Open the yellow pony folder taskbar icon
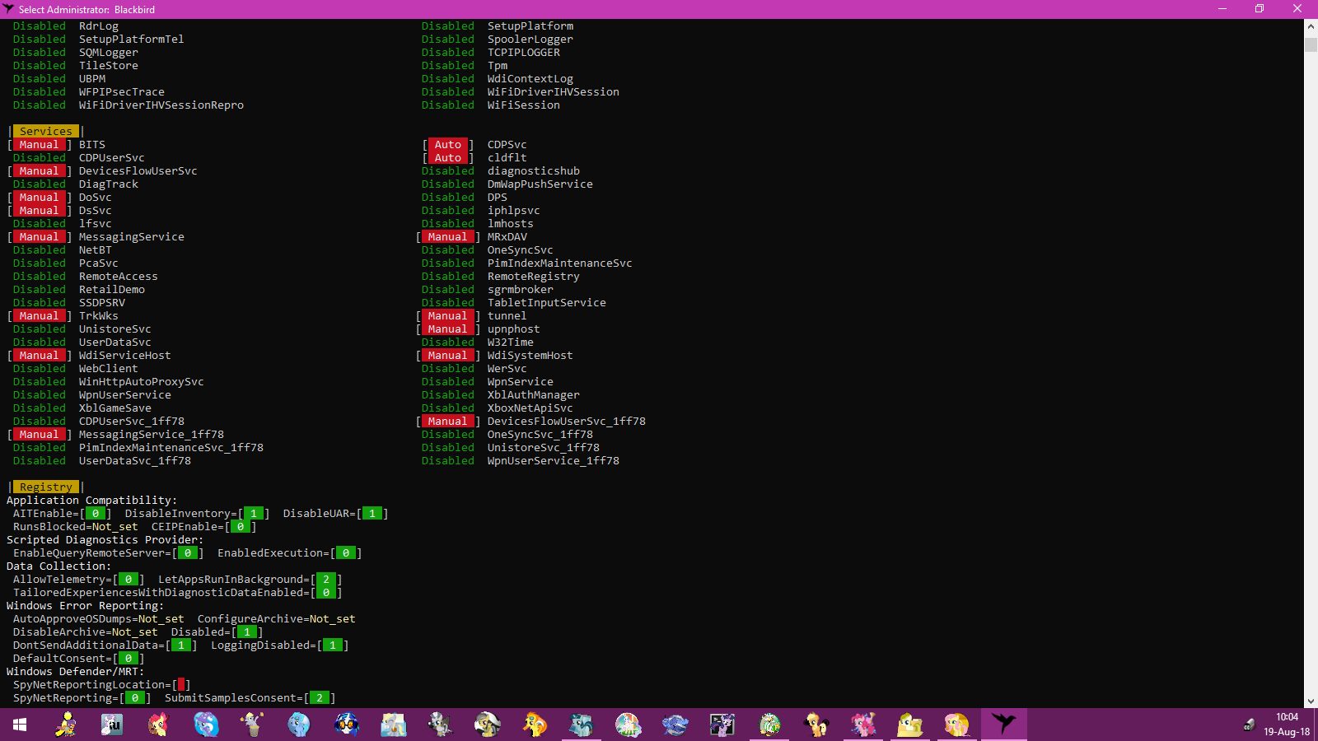Viewport: 1318px width, 741px height. [x=909, y=725]
